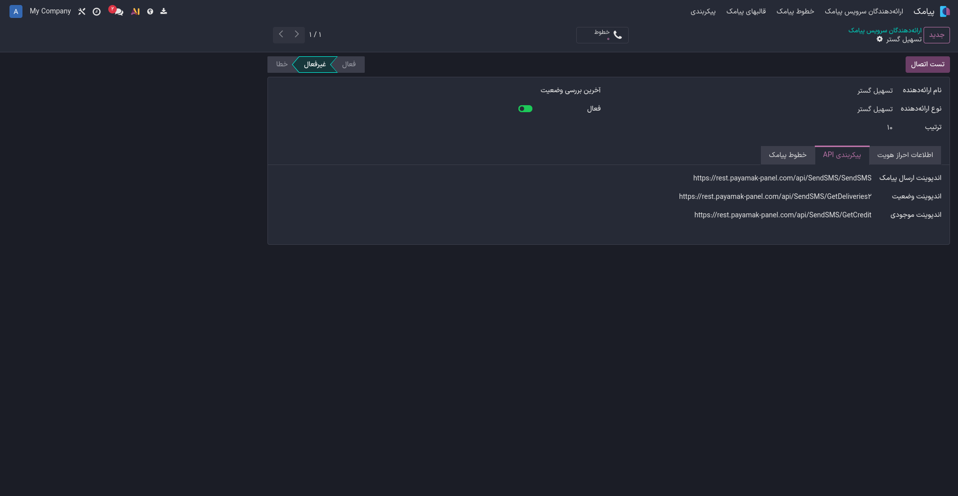The width and height of the screenshot is (958, 496).
Task: Click the SendSMS endpoint URL field
Action: (x=782, y=178)
